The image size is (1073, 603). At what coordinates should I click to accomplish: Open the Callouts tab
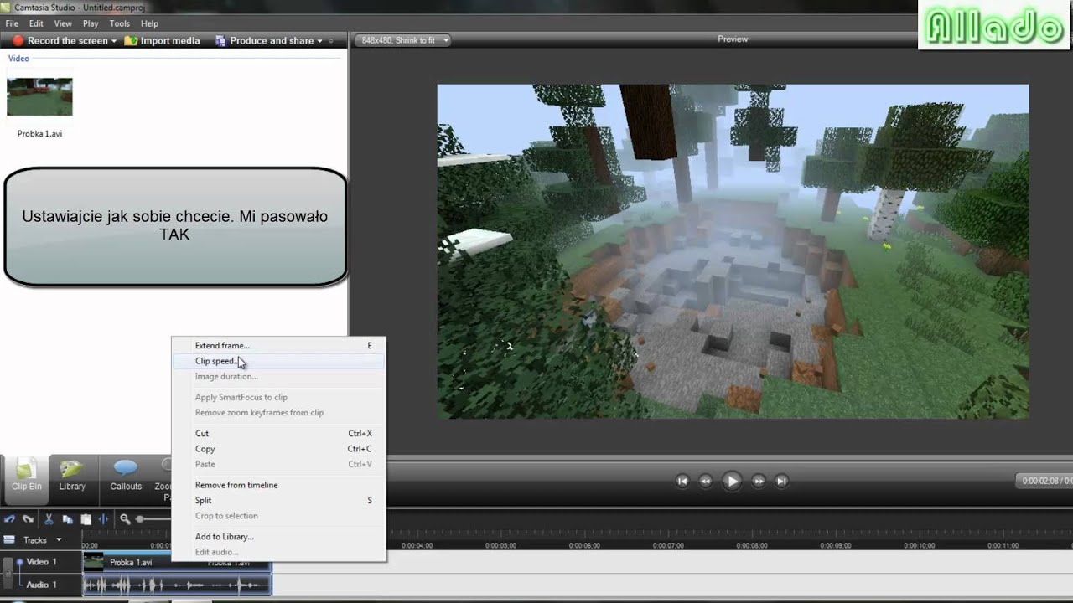tap(126, 475)
